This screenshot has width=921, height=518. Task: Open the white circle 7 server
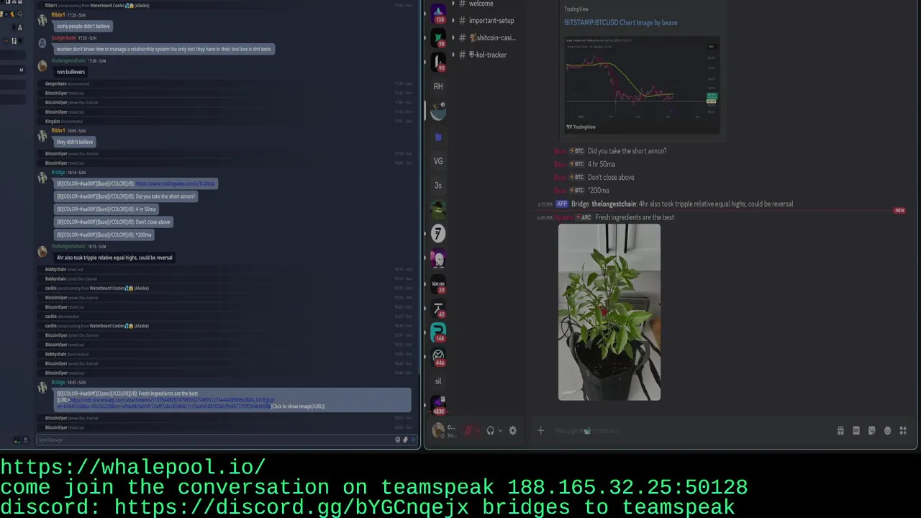coord(438,233)
